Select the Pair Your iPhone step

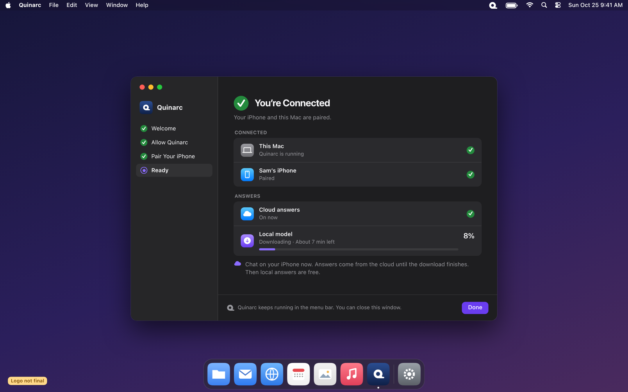[174, 156]
